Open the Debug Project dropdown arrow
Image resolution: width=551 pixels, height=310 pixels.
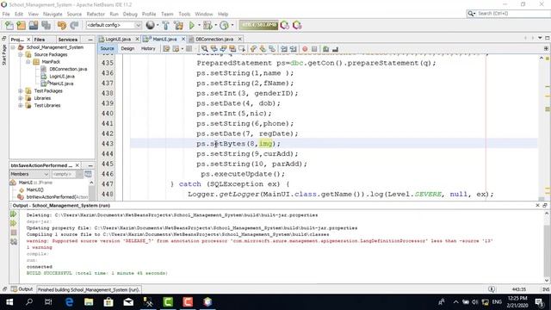(x=215, y=25)
